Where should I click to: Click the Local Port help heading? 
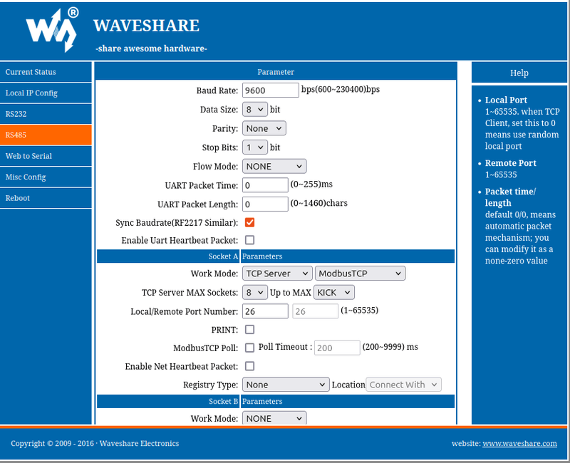(506, 100)
